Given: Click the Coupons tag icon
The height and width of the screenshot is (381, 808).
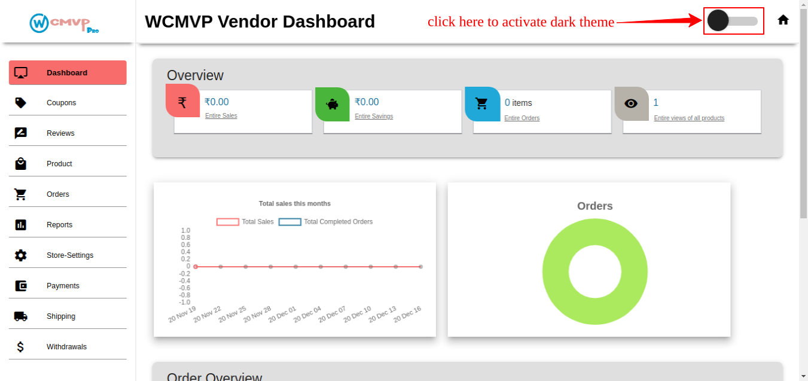Looking at the screenshot, I should 21,103.
